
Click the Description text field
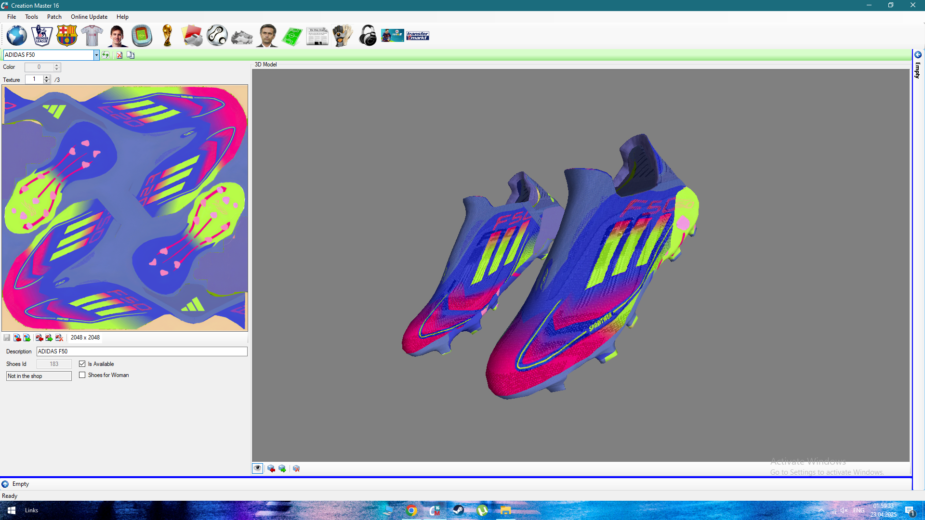pyautogui.click(x=142, y=351)
